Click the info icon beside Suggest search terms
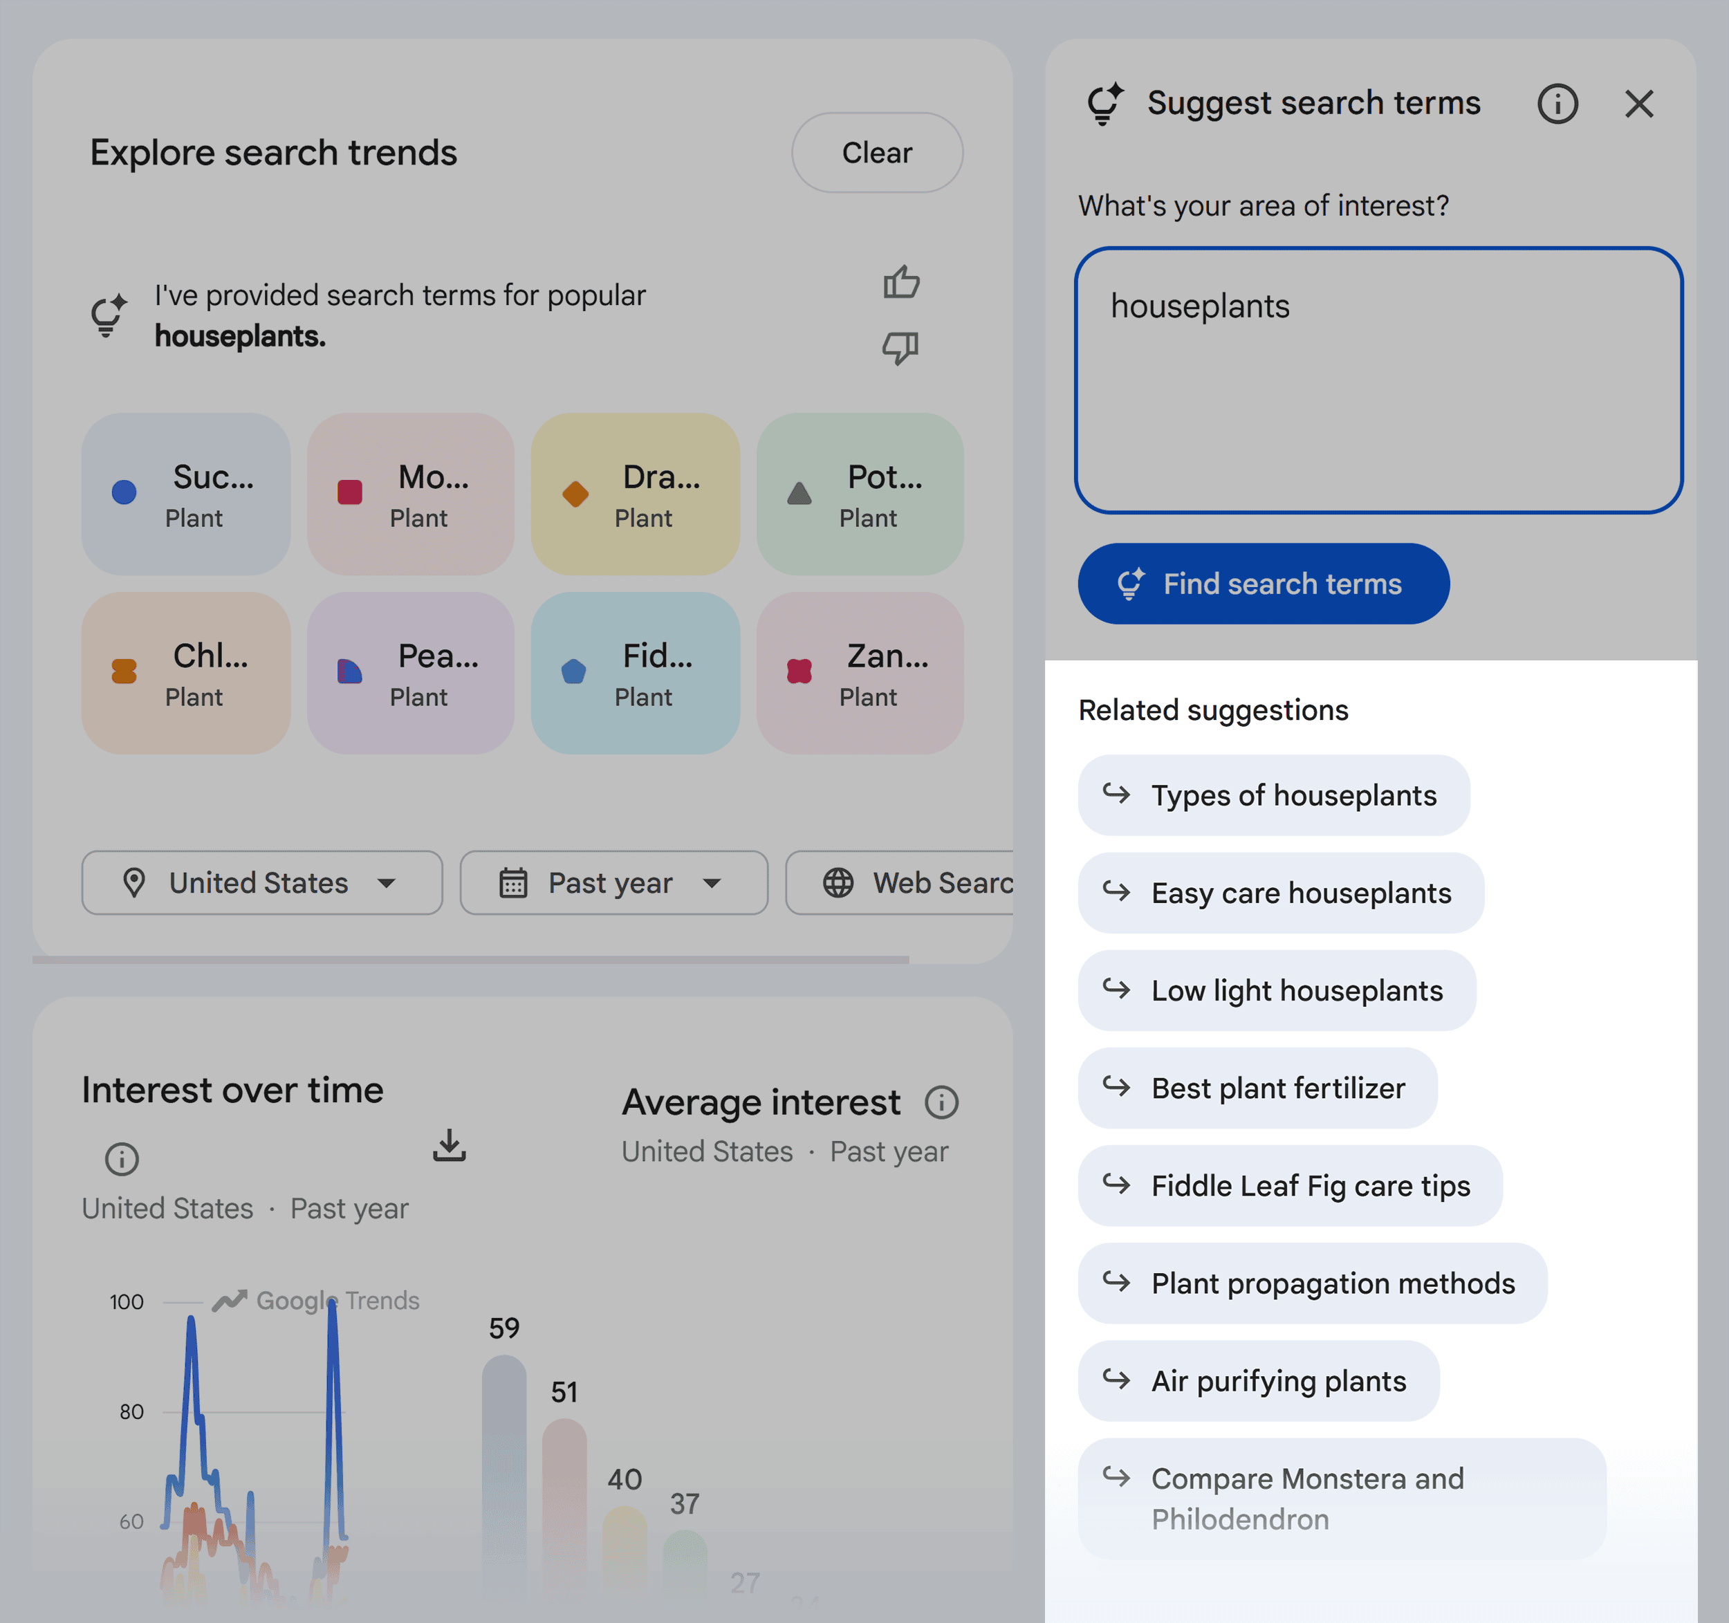 click(1557, 104)
